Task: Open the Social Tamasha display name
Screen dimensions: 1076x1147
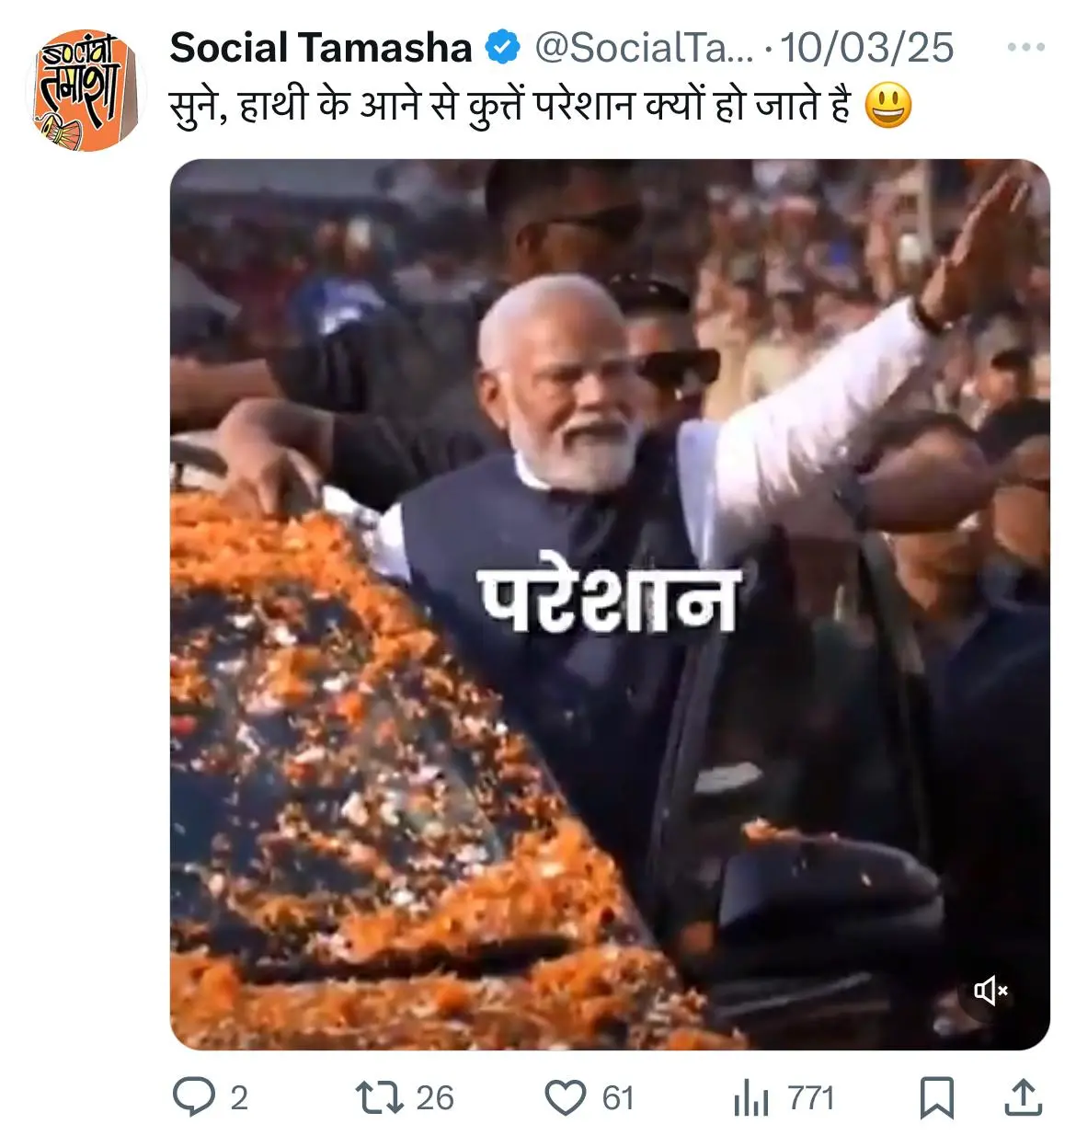Action: (321, 48)
